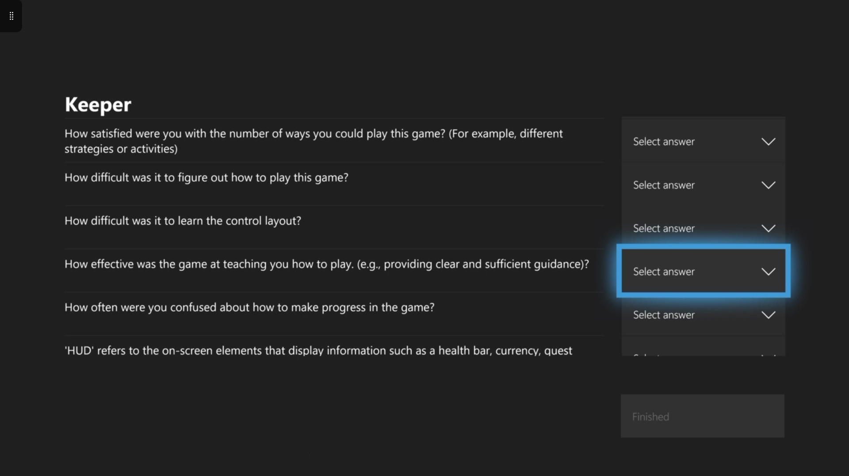Open the partially visible dropdown for HUD question
849x476 pixels.
click(703, 350)
